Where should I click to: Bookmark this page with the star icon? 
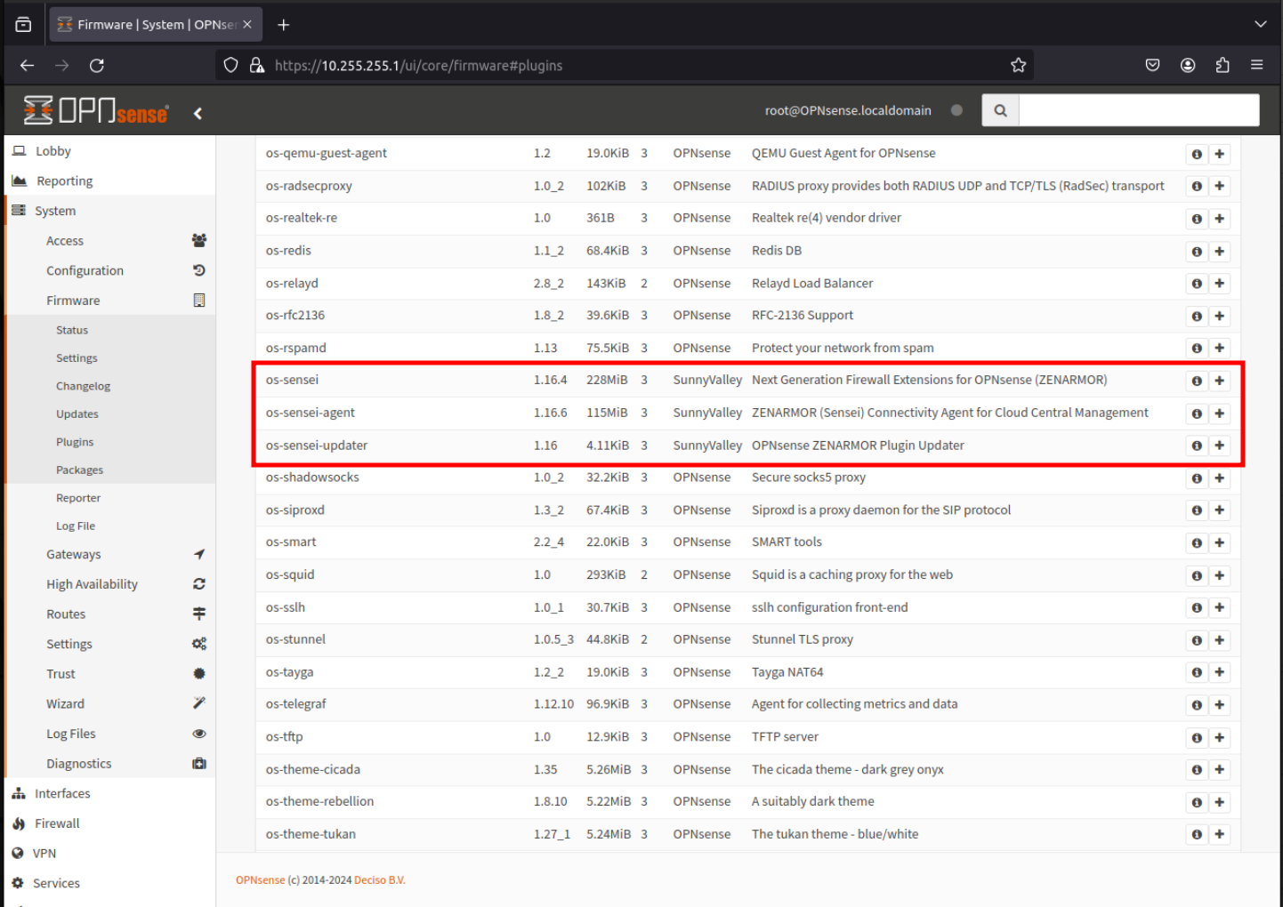pyautogui.click(x=1019, y=65)
